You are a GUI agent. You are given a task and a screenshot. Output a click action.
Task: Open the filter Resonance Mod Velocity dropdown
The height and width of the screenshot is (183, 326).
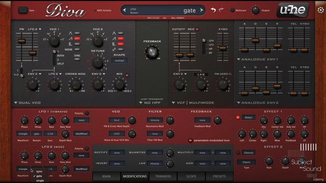[155, 120]
